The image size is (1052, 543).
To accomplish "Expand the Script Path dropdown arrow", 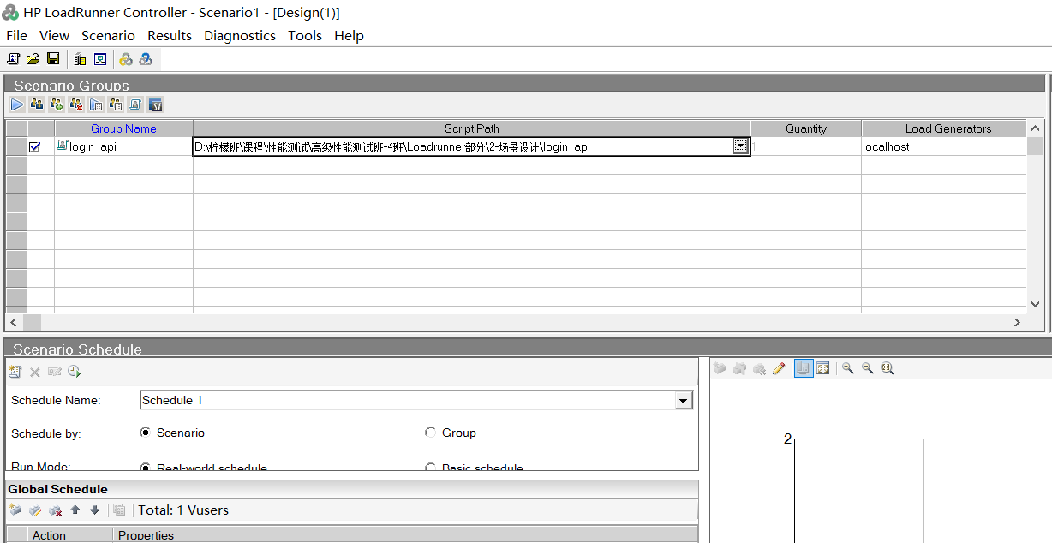I will 740,146.
